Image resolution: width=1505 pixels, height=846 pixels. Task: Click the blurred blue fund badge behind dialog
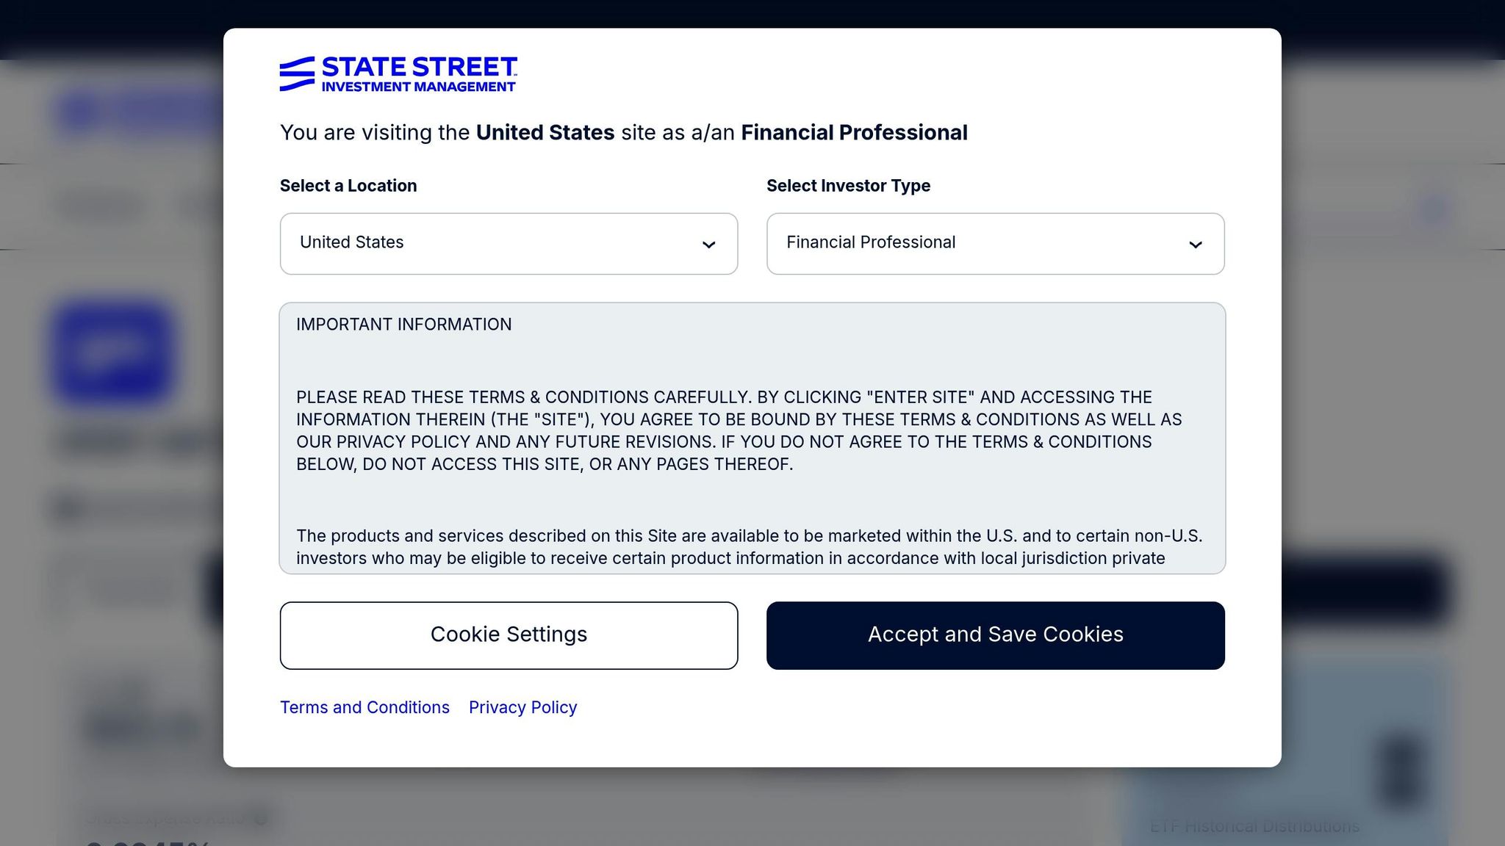pos(112,352)
